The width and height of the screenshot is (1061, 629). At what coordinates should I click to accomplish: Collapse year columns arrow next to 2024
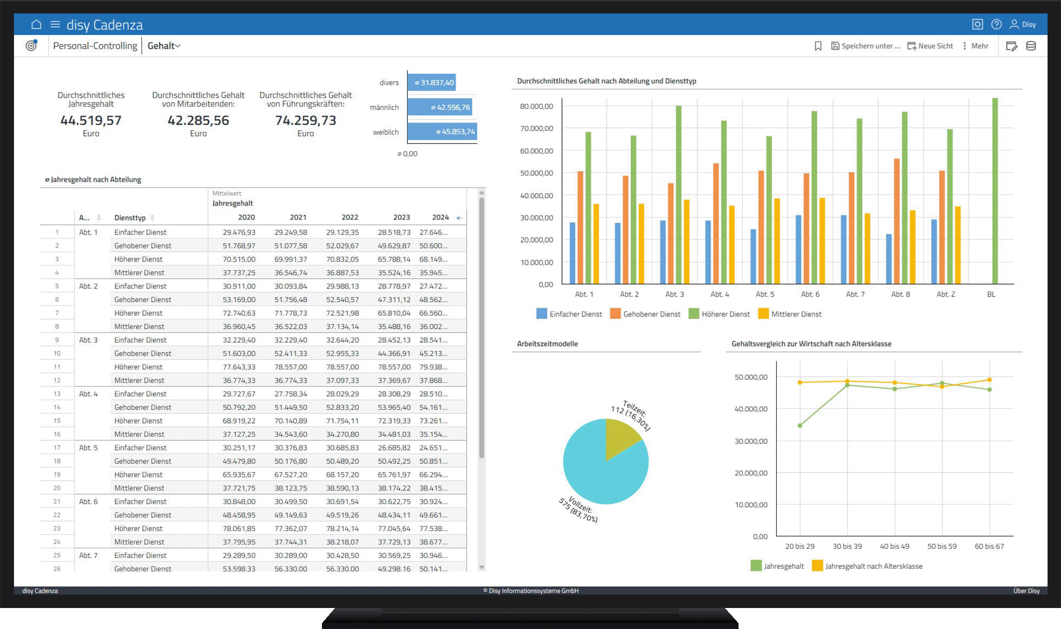458,218
